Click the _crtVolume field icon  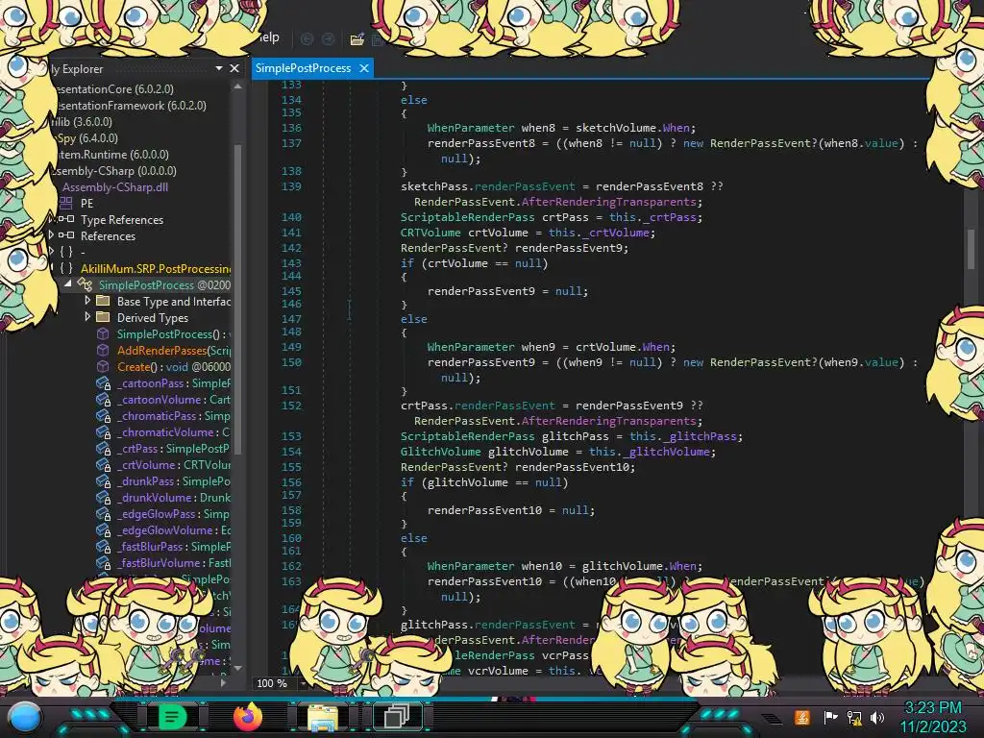click(x=103, y=464)
